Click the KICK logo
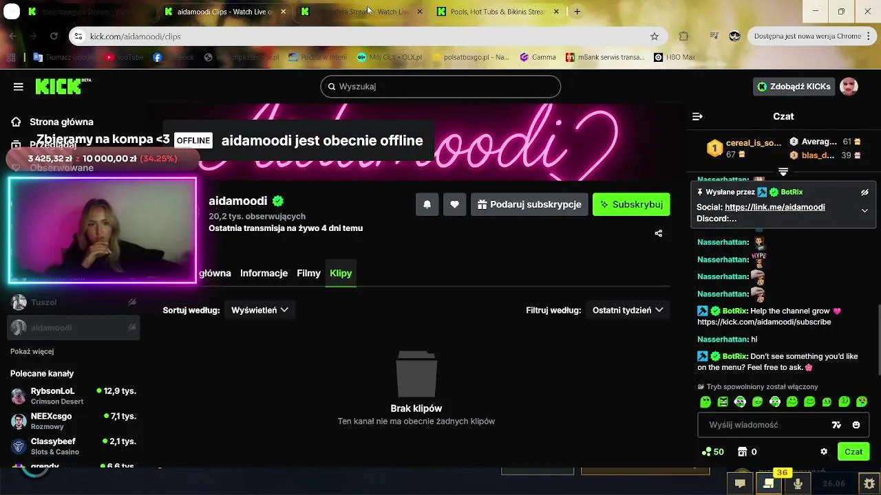The image size is (881, 495). (63, 86)
